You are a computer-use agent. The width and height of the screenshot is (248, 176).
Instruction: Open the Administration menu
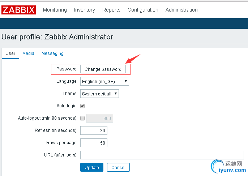(x=181, y=10)
